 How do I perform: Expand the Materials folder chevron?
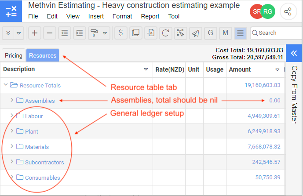pos(12,146)
